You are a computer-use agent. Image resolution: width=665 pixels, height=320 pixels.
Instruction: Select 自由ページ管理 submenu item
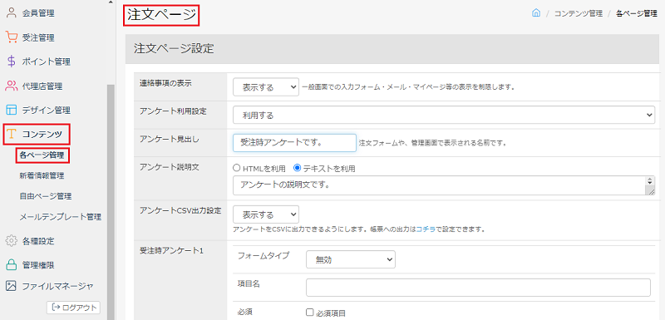(46, 196)
